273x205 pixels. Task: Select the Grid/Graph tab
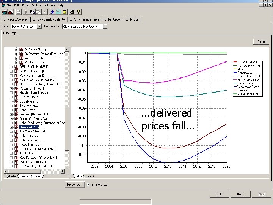11,33
